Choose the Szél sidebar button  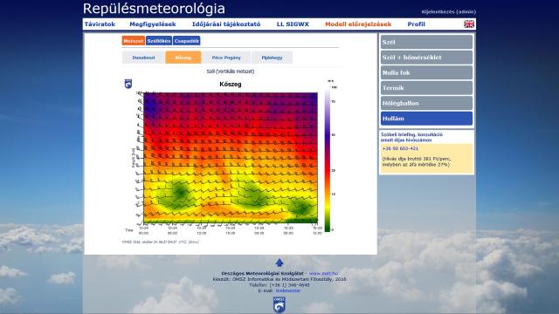(426, 42)
